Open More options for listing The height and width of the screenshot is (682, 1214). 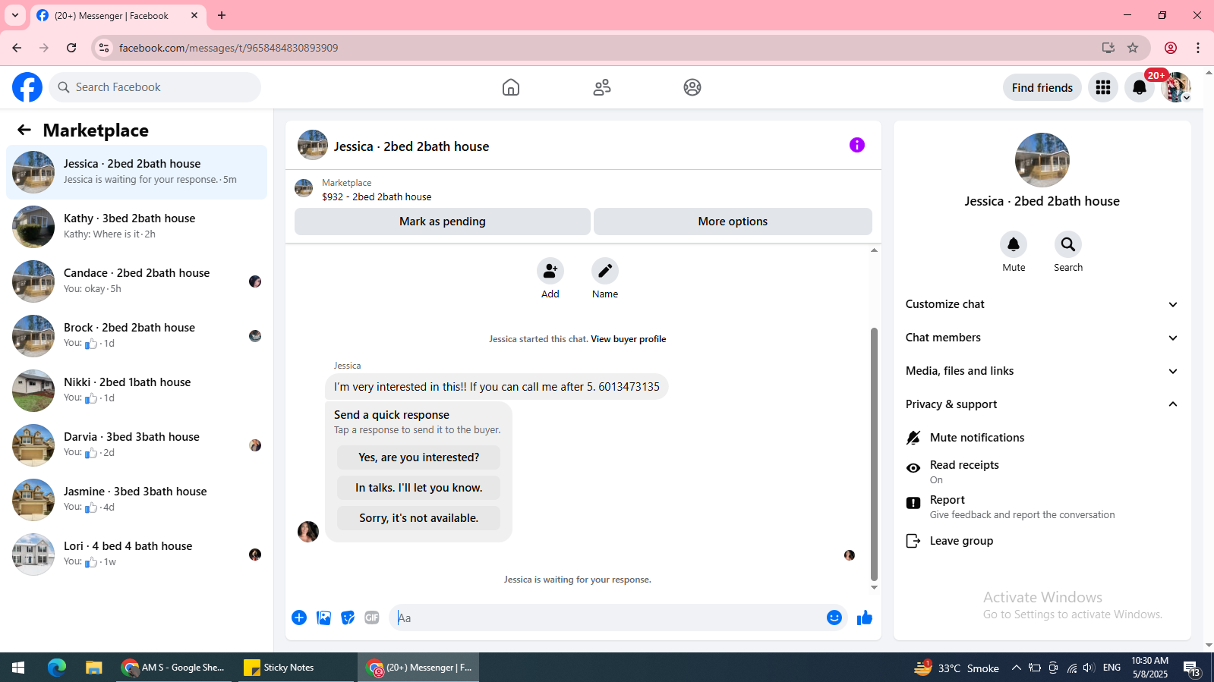tap(733, 222)
